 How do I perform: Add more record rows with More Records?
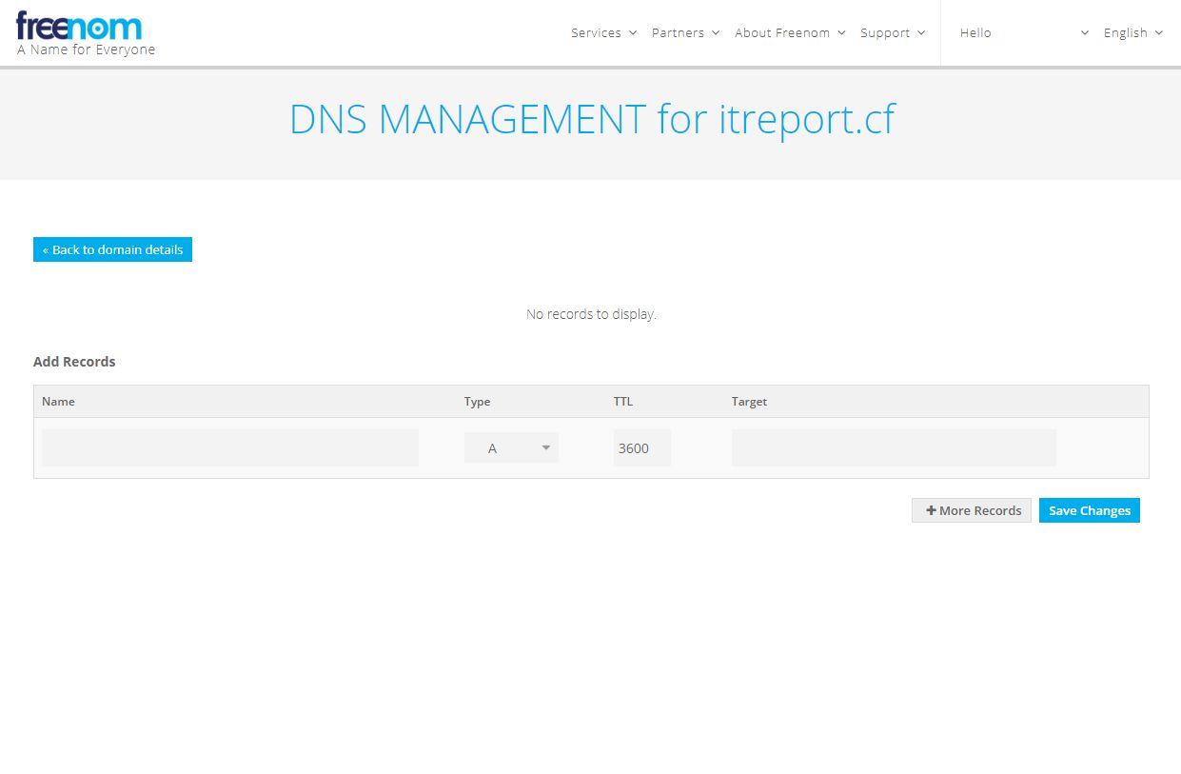972,510
